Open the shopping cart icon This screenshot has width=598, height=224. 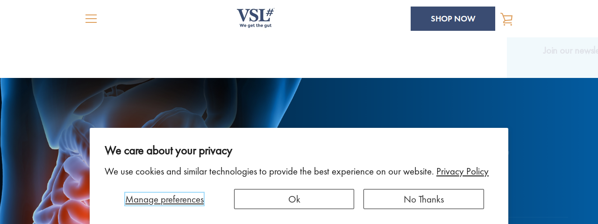pyautogui.click(x=506, y=19)
